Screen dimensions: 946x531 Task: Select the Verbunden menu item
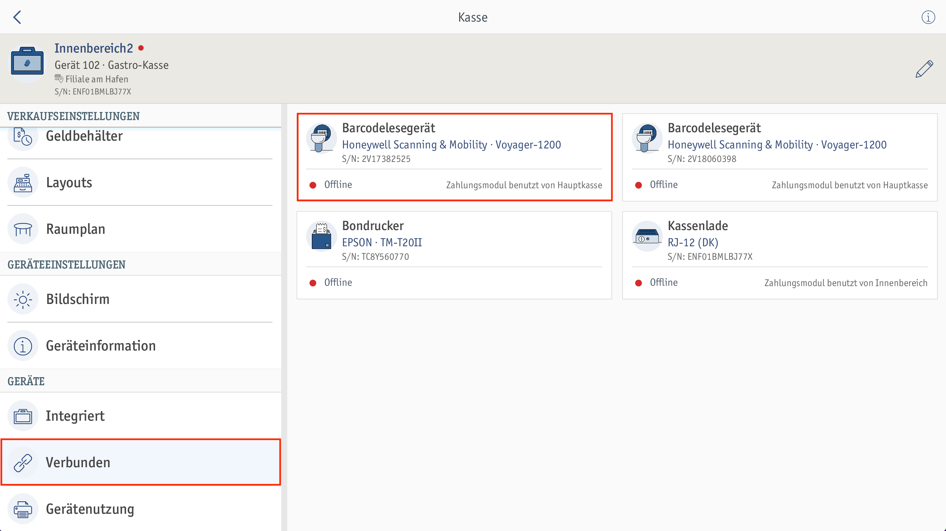click(x=140, y=463)
